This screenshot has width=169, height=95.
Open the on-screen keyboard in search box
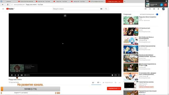point(101,9)
